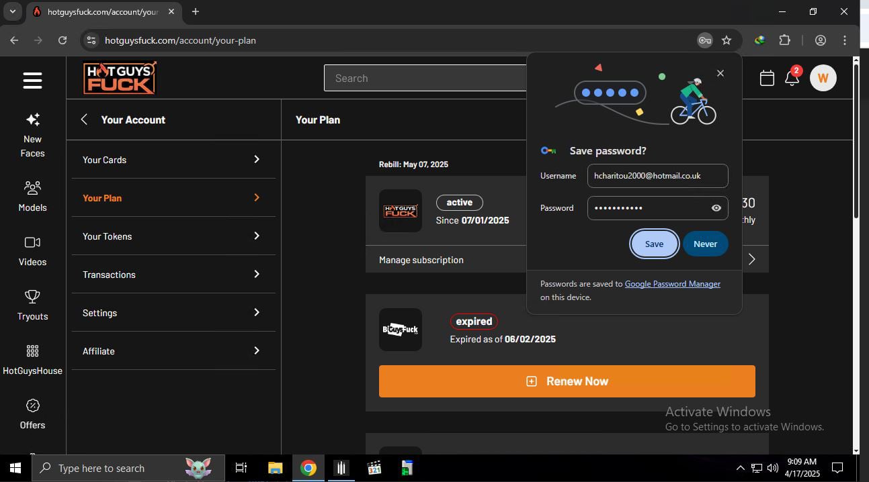View site information icon in address bar
The width and height of the screenshot is (869, 482).
tap(91, 40)
